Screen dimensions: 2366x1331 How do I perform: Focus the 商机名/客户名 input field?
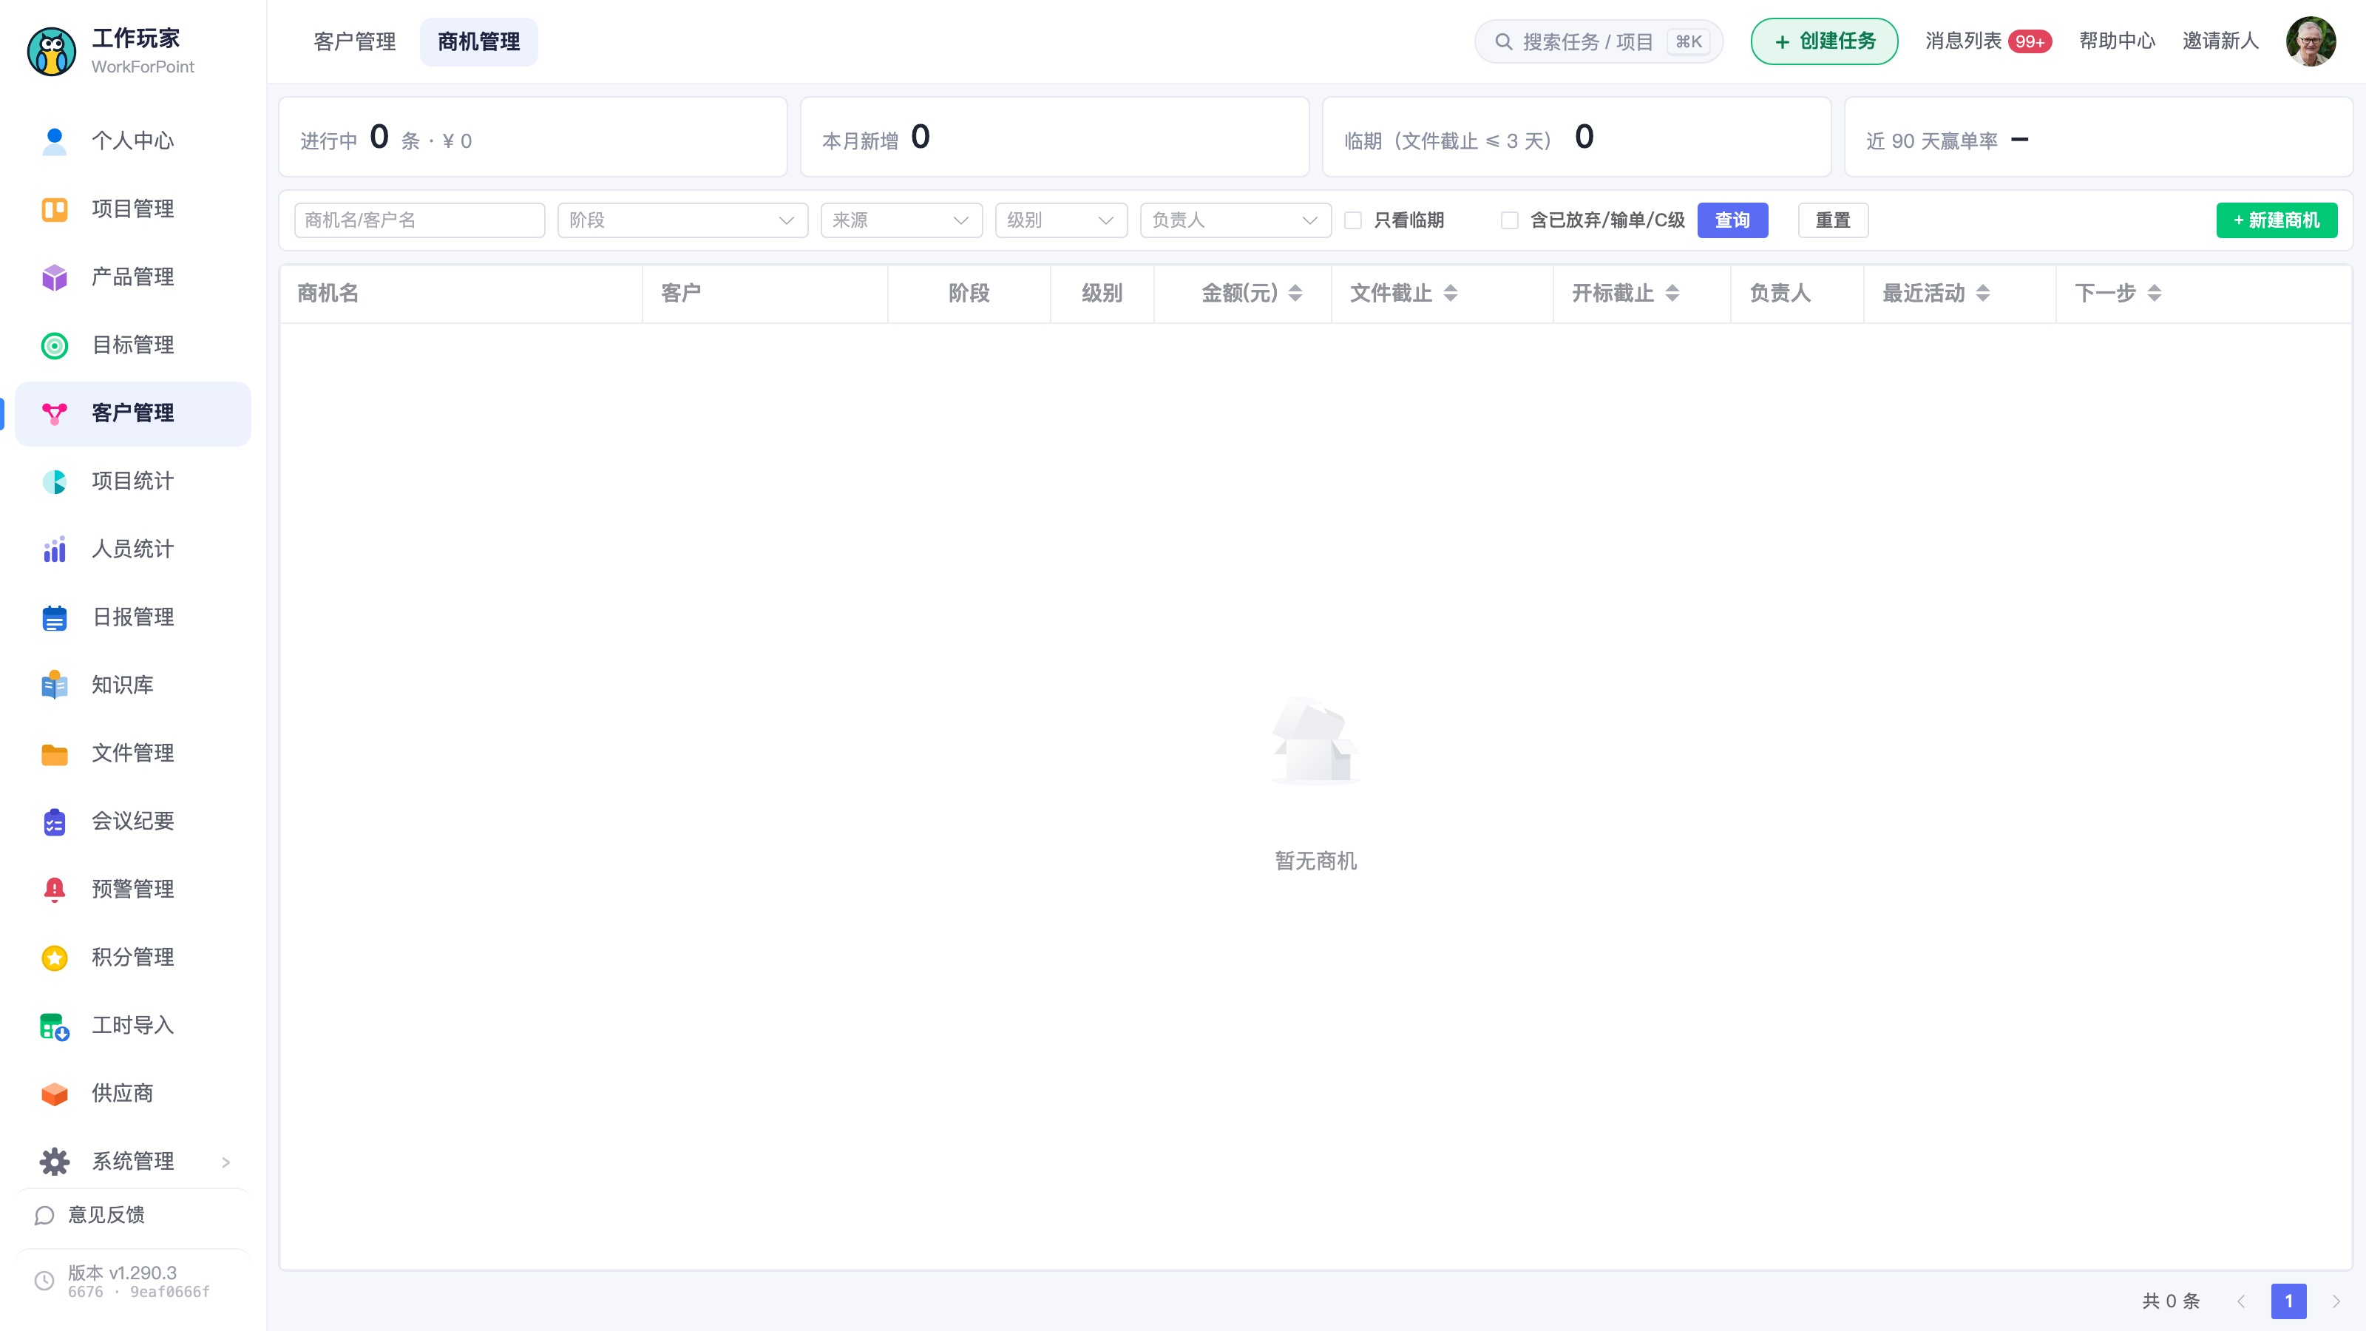click(x=420, y=220)
